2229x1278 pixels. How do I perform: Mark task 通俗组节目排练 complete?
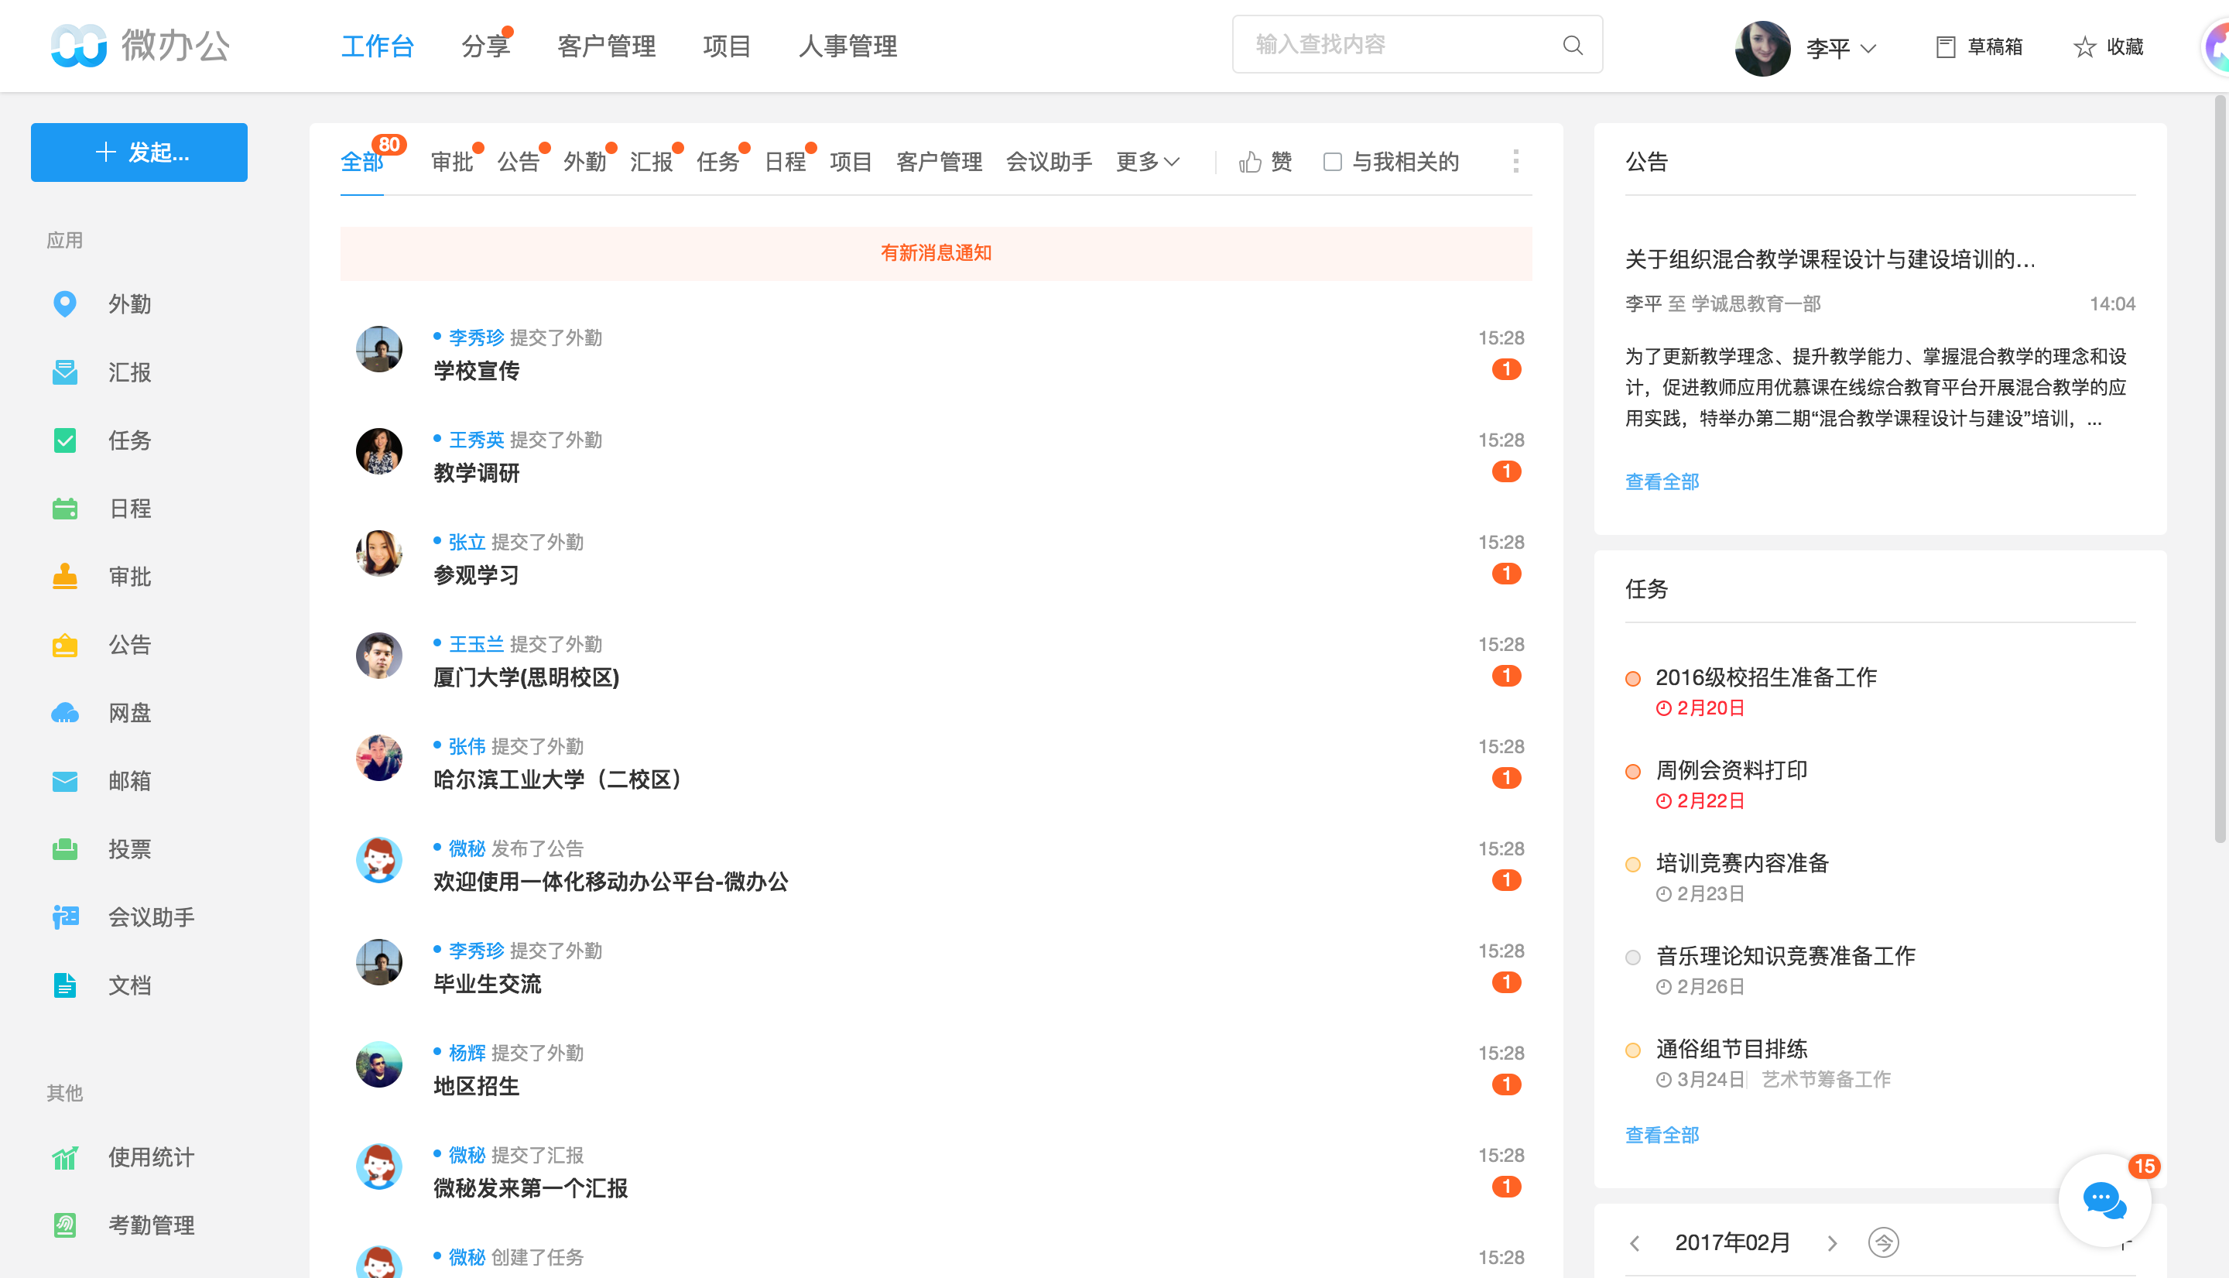point(1632,1050)
